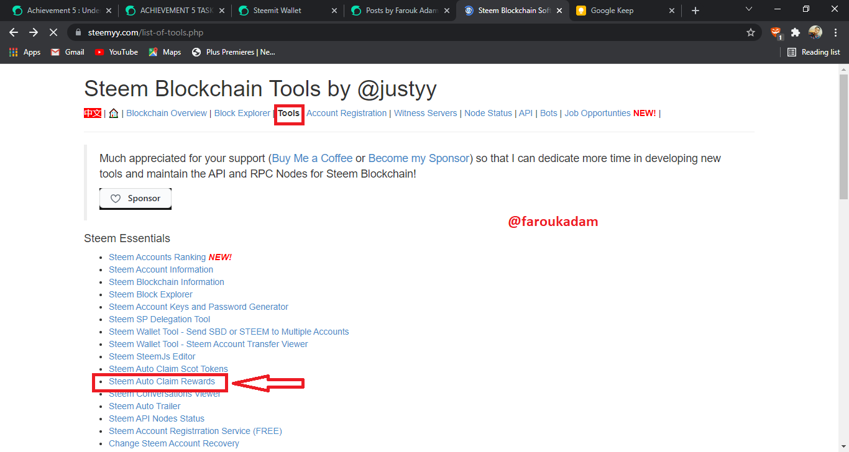
Task: Go forward to the next page
Action: click(x=34, y=32)
